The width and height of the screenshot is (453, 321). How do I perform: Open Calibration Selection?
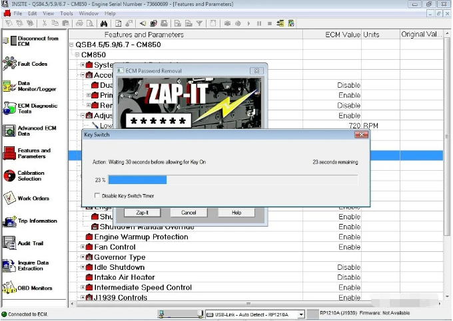coord(24,175)
